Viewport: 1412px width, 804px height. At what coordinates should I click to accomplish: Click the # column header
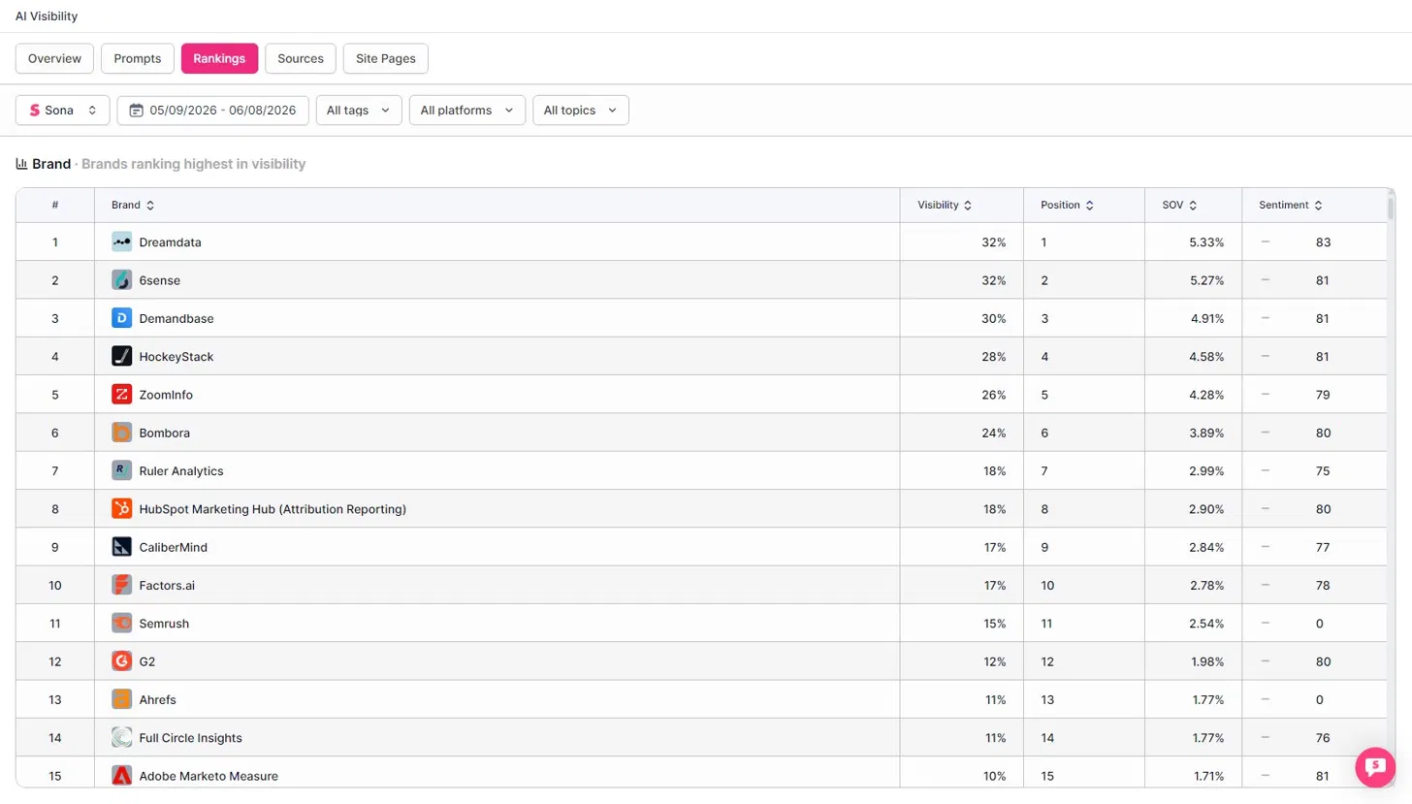(x=55, y=206)
